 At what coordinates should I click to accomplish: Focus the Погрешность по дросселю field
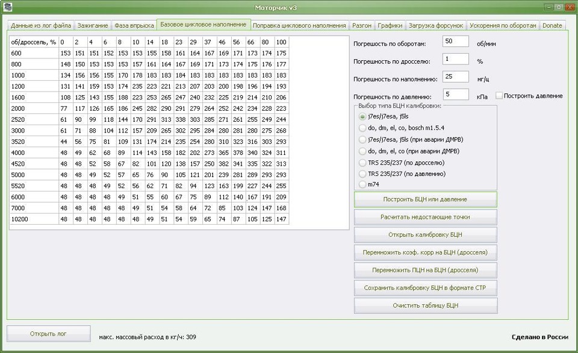(456, 59)
